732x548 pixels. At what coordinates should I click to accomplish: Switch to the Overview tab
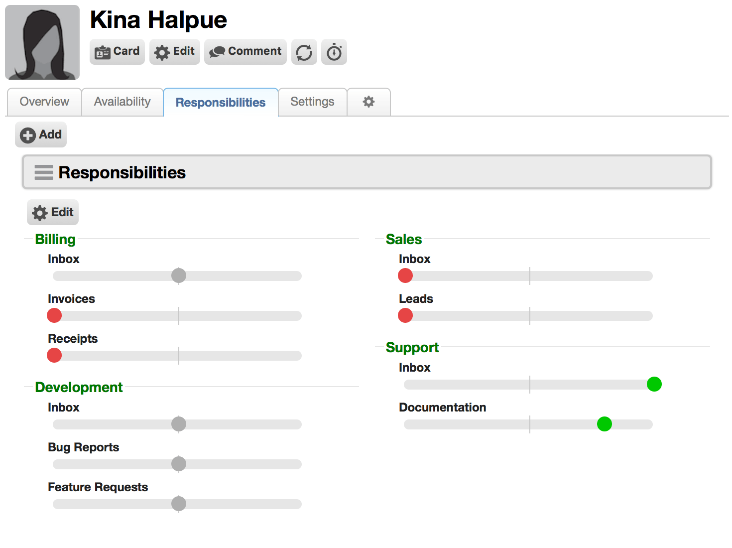pos(44,102)
